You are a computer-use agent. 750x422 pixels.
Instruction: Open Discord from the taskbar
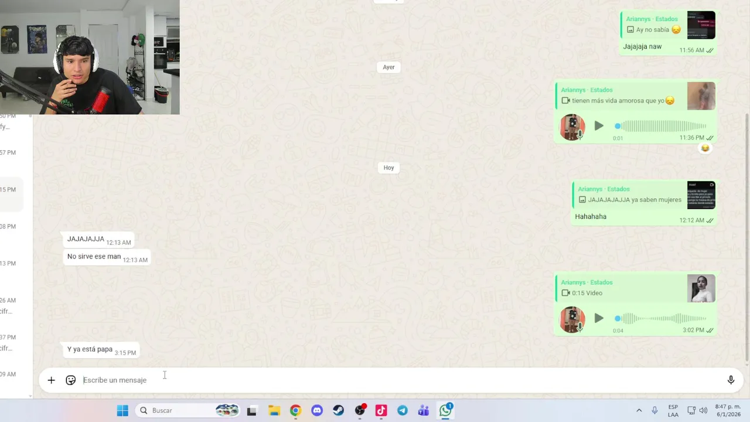317,411
